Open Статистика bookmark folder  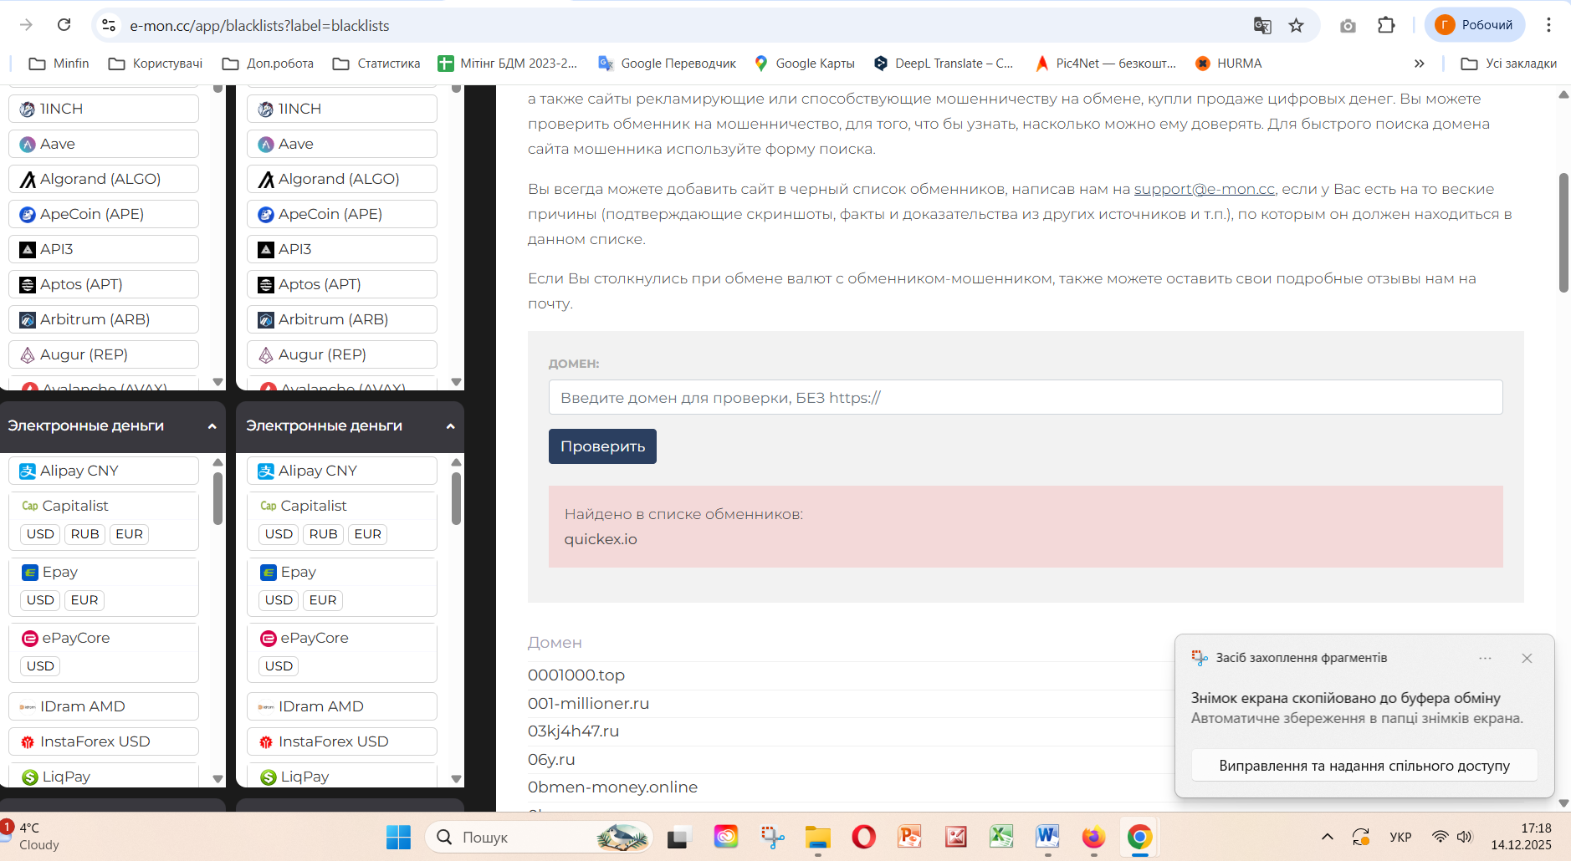point(376,64)
